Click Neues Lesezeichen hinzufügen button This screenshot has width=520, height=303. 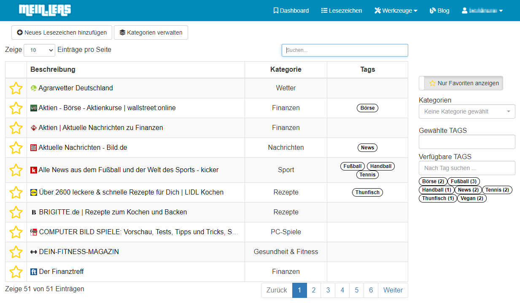[62, 32]
